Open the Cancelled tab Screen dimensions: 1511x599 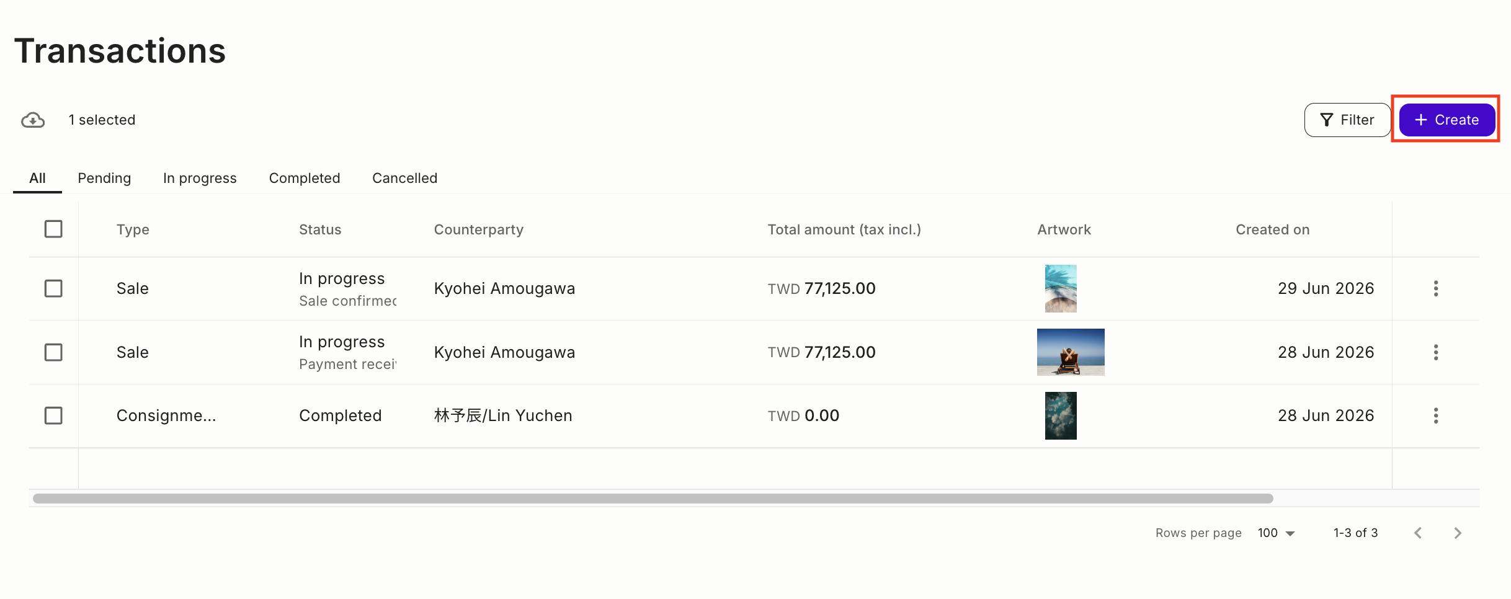[404, 178]
